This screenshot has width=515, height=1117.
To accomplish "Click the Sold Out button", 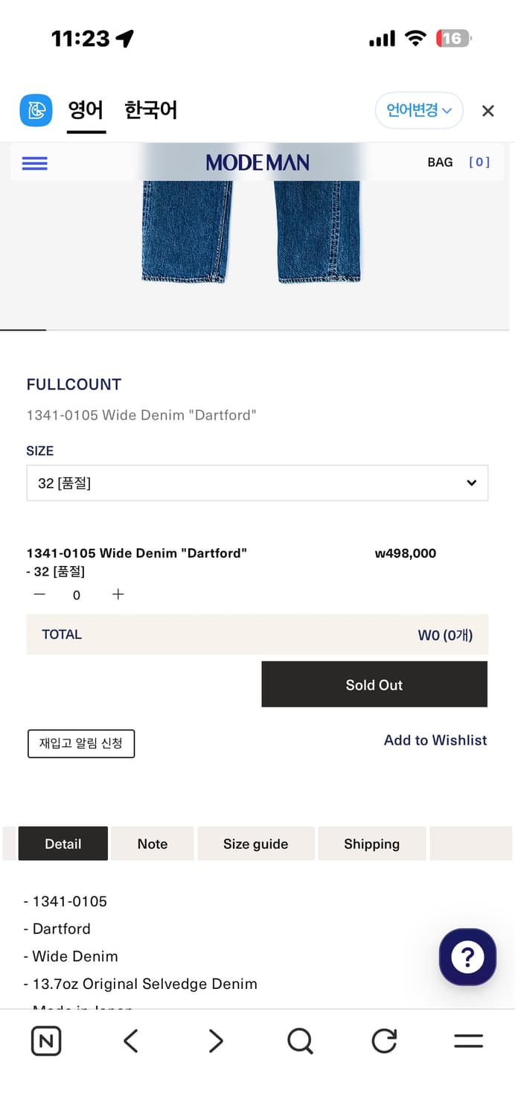I will point(374,684).
